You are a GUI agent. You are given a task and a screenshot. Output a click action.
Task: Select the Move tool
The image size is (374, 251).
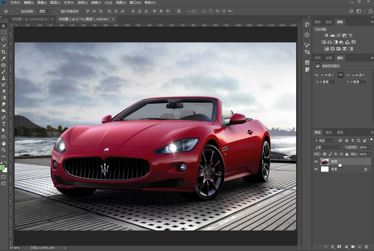pos(4,26)
